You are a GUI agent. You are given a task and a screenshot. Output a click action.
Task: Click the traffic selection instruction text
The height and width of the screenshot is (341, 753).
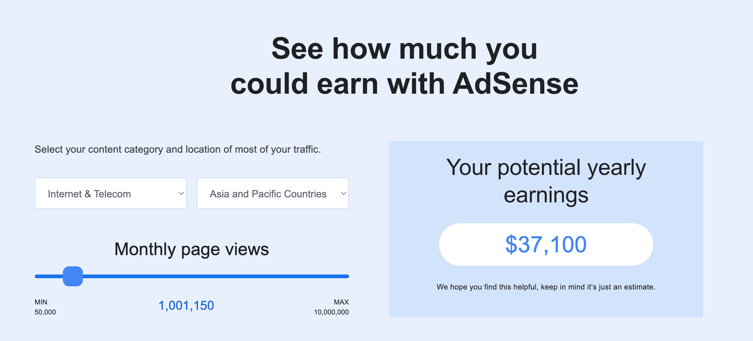(x=178, y=149)
